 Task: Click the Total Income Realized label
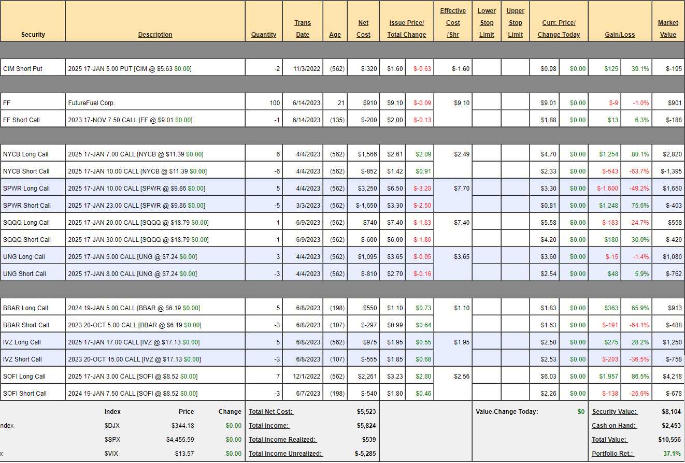pyautogui.click(x=282, y=440)
